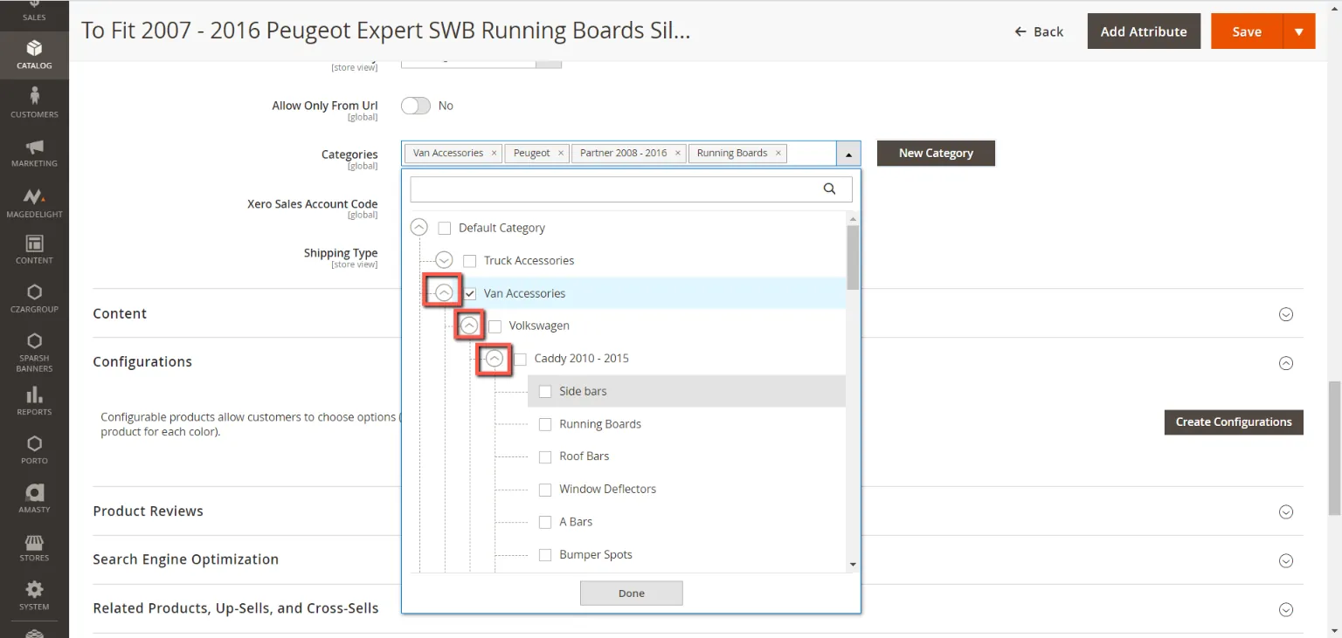The image size is (1342, 638).
Task: Collapse the Van Accessories tree node
Action: tap(445, 293)
